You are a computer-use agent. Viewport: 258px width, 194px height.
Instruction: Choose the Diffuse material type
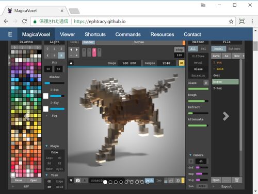pos(198,56)
